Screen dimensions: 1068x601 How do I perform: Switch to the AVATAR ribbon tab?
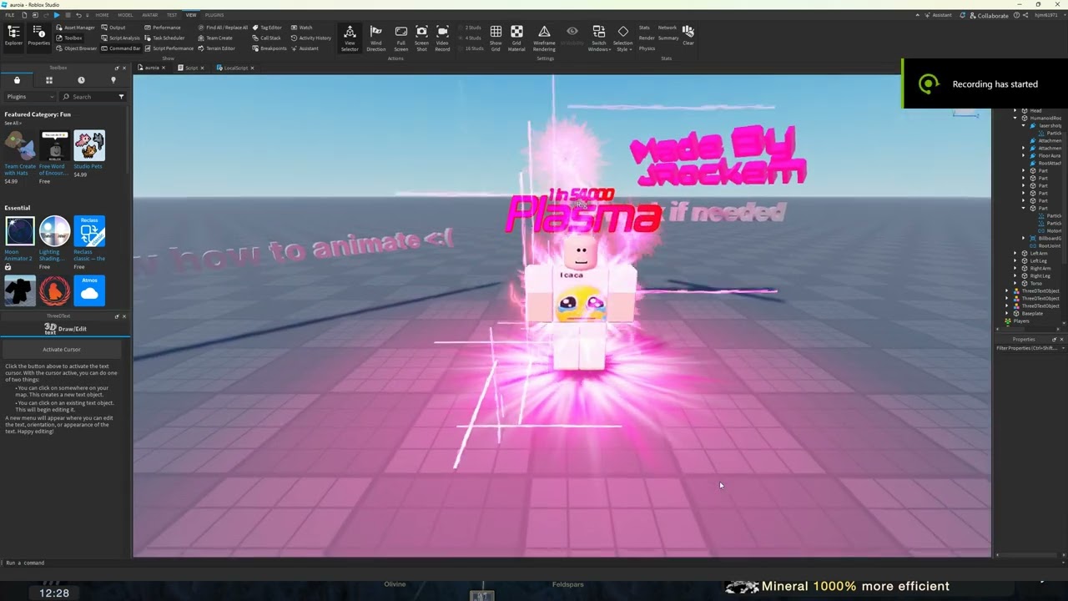pyautogui.click(x=149, y=15)
